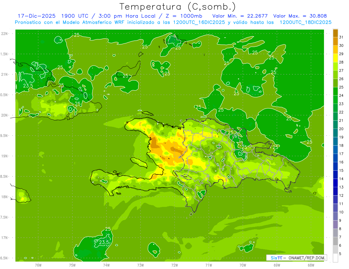Image resolution: width=349 pixels, height=269 pixels.
Task: Click the "75W" longitude label
Action: (72, 265)
